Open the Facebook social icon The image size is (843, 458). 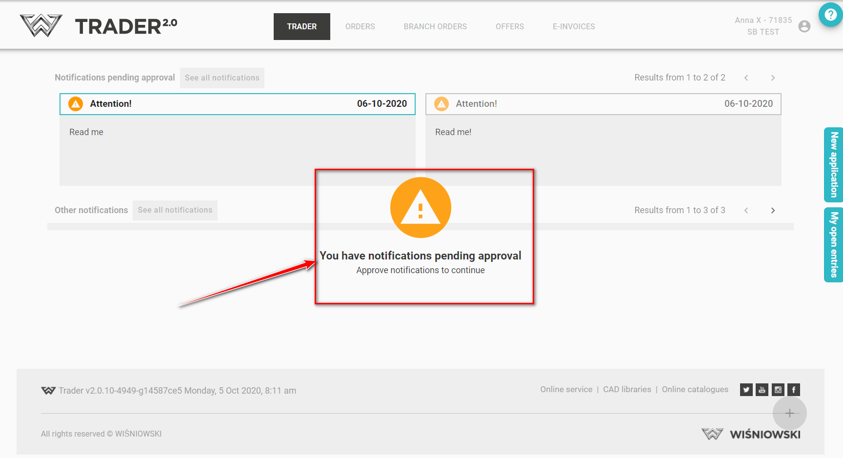pyautogui.click(x=794, y=390)
